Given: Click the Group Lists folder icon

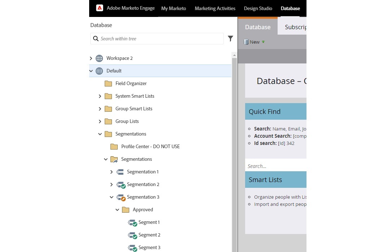Looking at the screenshot, I should [x=108, y=121].
